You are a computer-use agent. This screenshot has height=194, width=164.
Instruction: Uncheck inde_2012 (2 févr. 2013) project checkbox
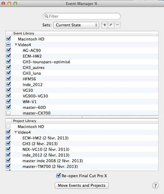click(8, 155)
